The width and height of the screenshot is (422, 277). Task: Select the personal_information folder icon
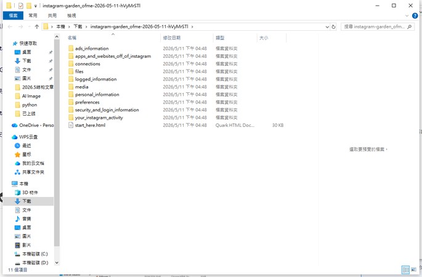[71, 94]
